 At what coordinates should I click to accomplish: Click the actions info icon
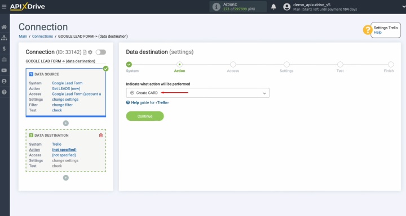216,7
